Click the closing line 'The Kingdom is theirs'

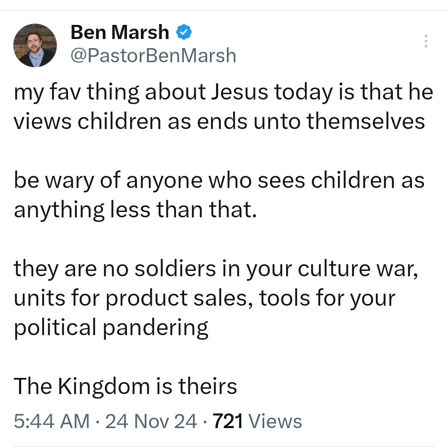pyautogui.click(x=125, y=386)
